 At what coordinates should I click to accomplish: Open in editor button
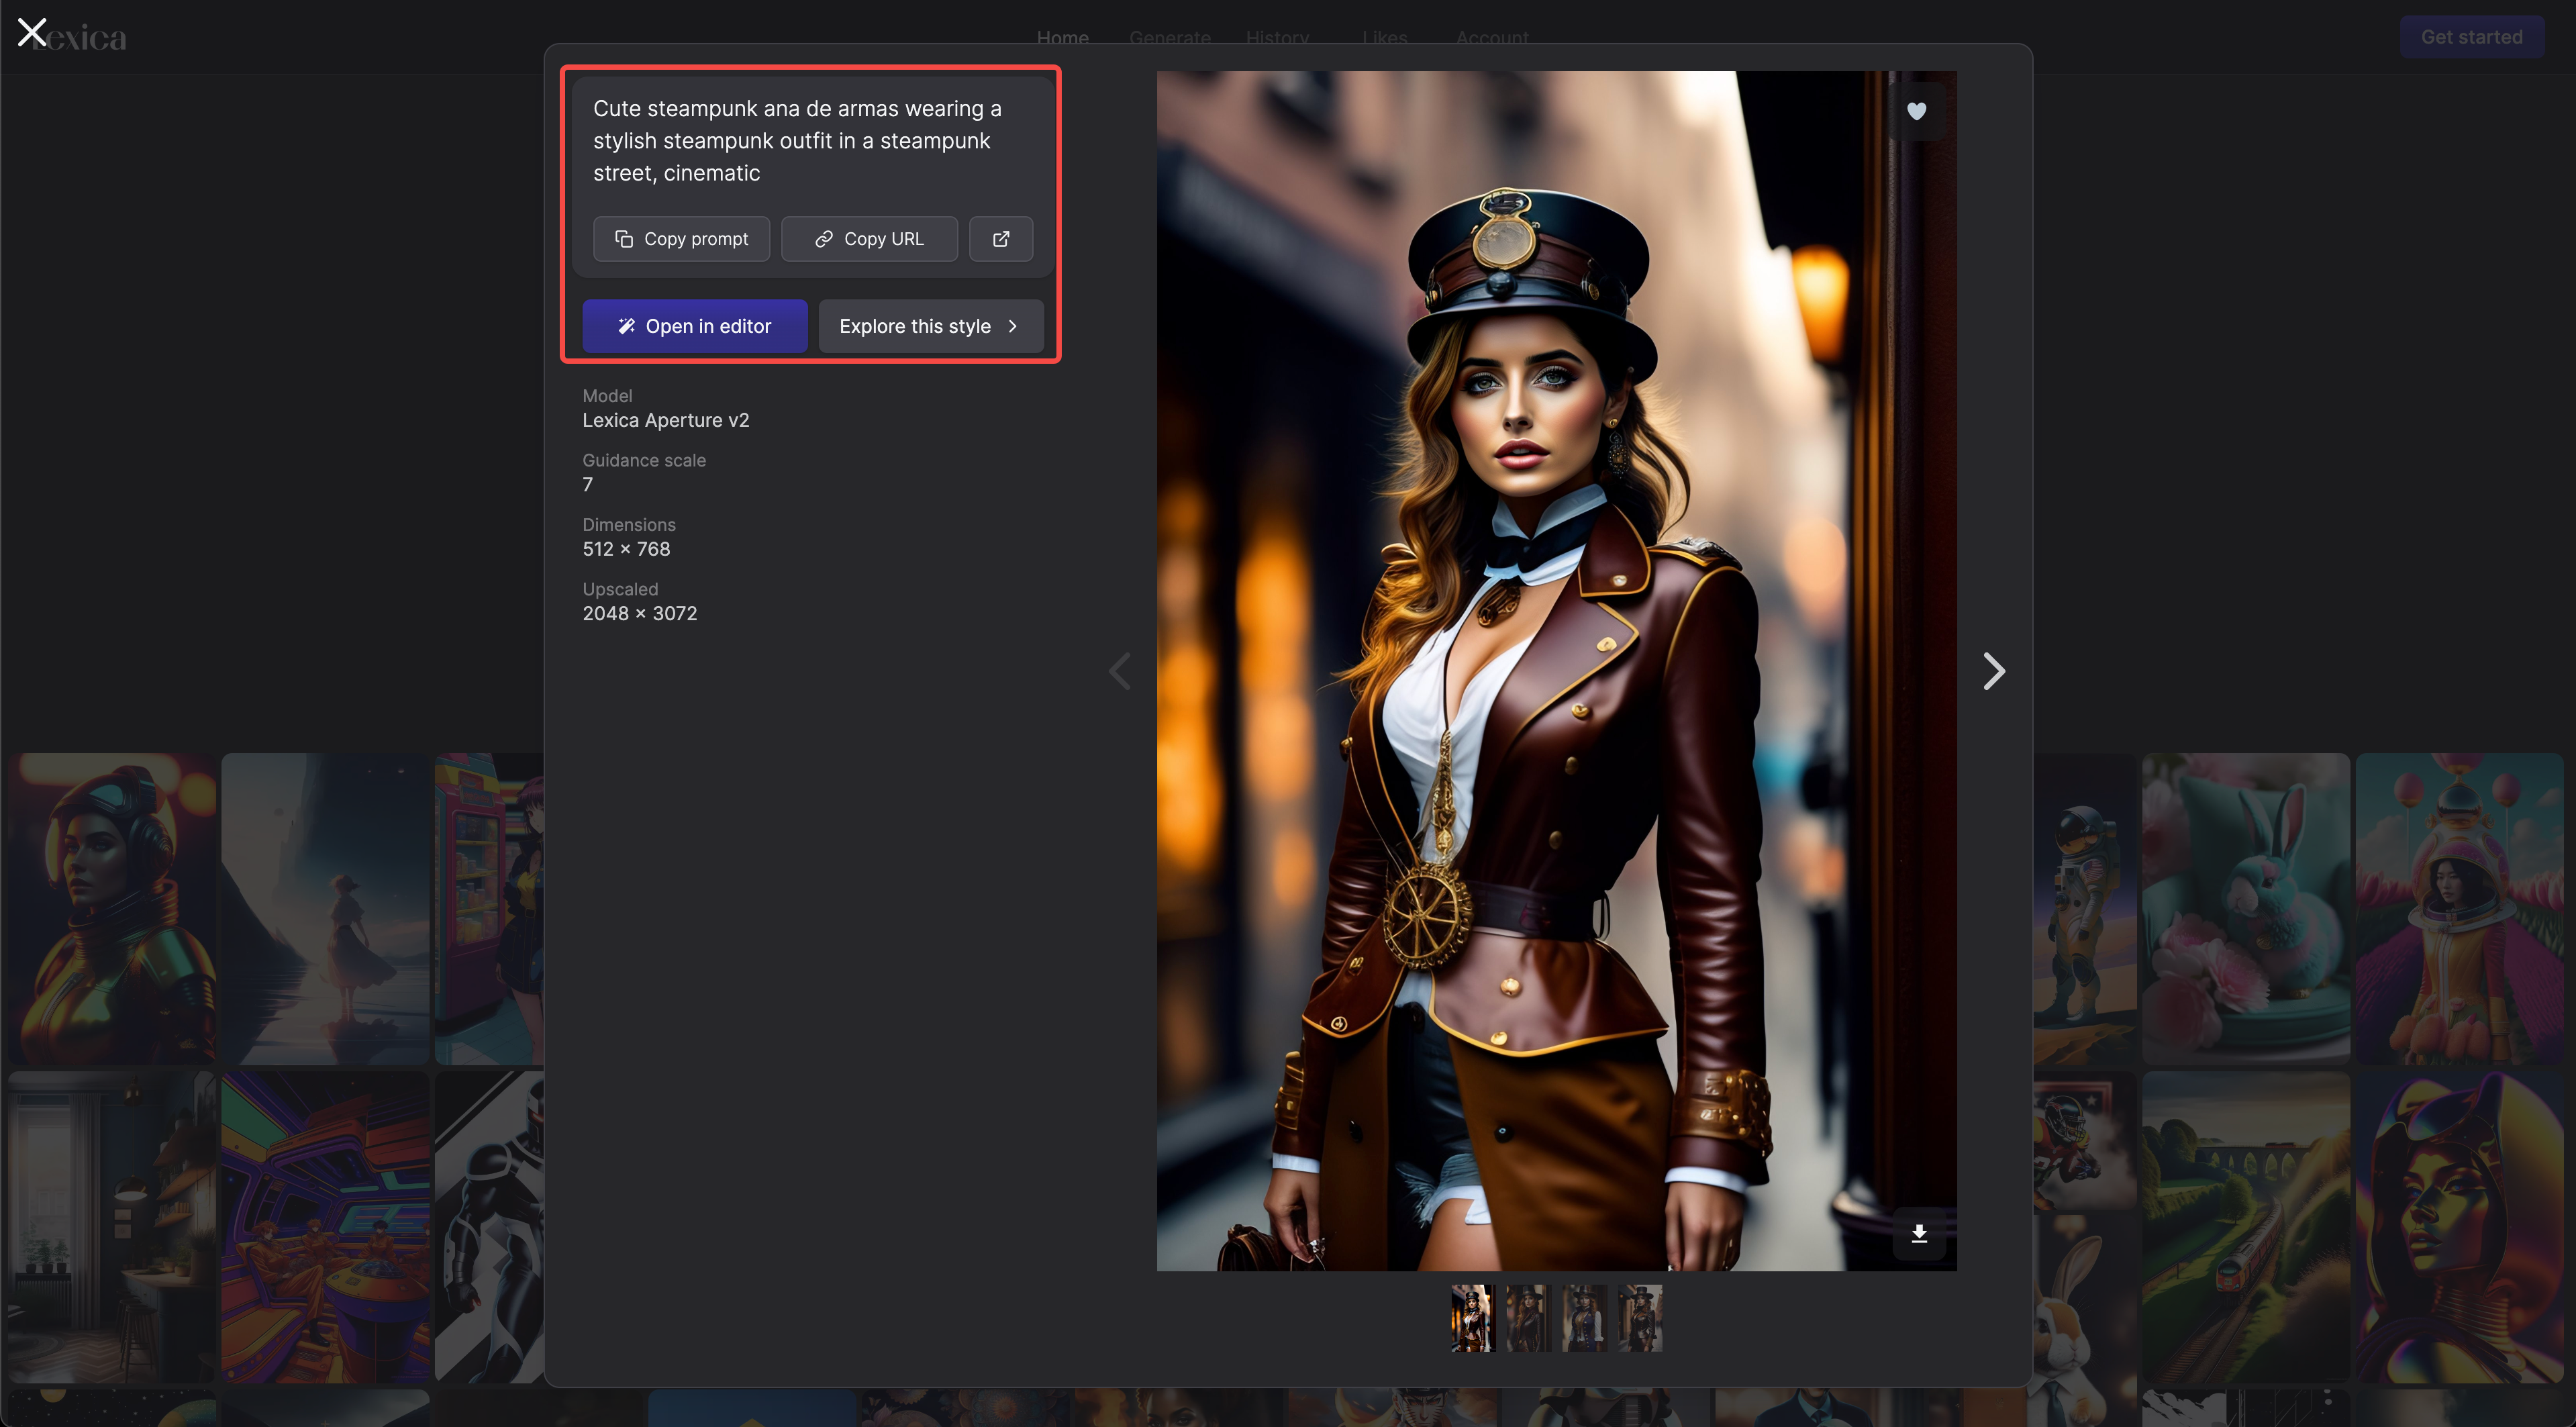(694, 326)
